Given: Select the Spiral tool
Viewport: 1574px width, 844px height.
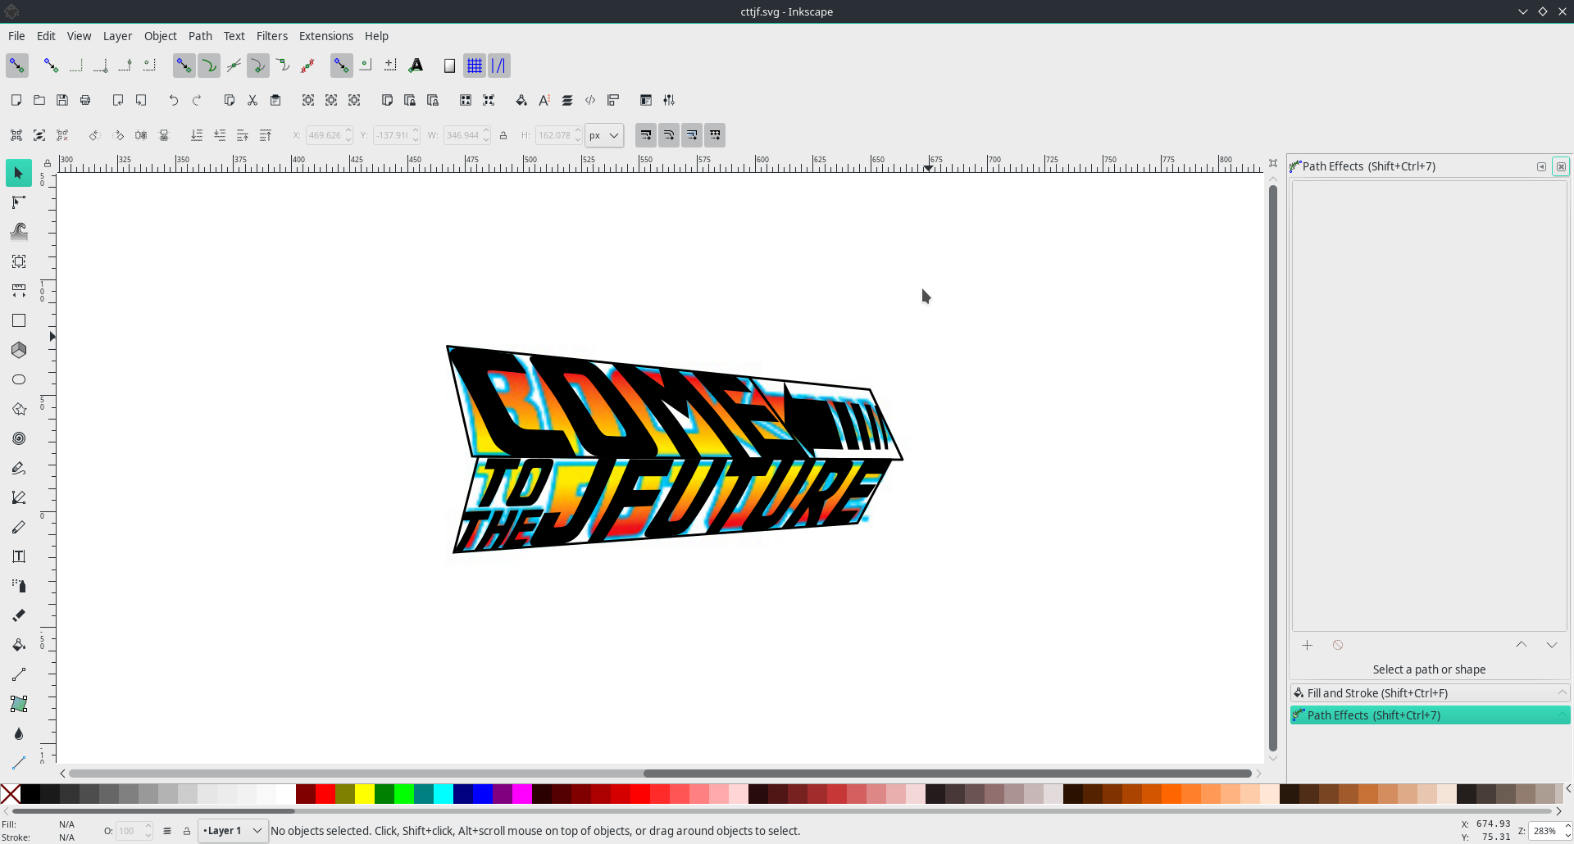Looking at the screenshot, I should [18, 438].
